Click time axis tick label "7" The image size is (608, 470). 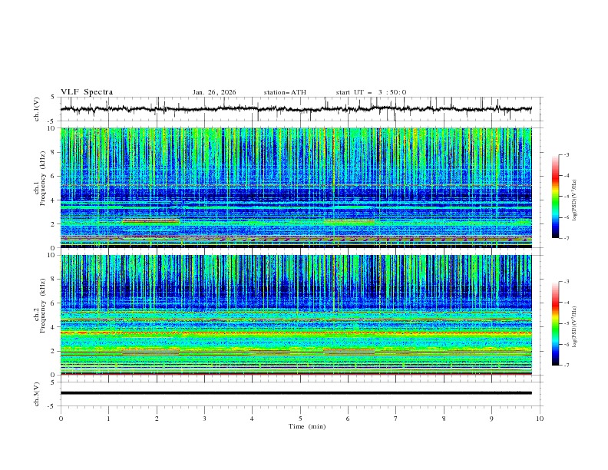pyautogui.click(x=396, y=419)
